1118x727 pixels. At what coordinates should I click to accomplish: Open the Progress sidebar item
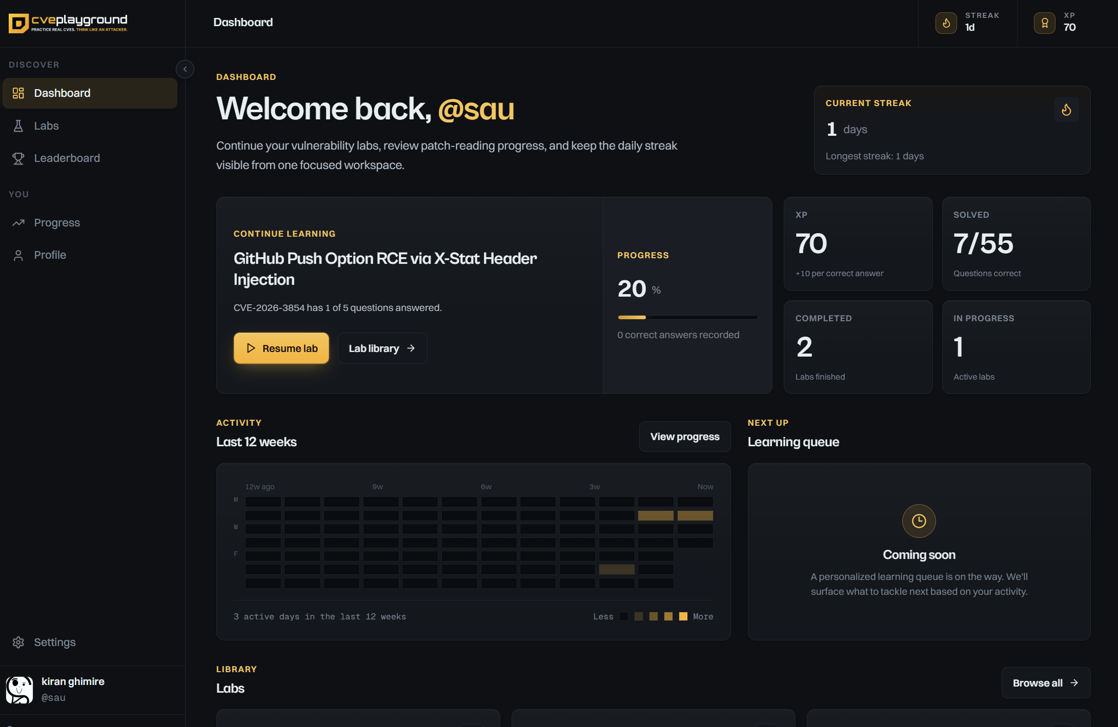[90, 223]
